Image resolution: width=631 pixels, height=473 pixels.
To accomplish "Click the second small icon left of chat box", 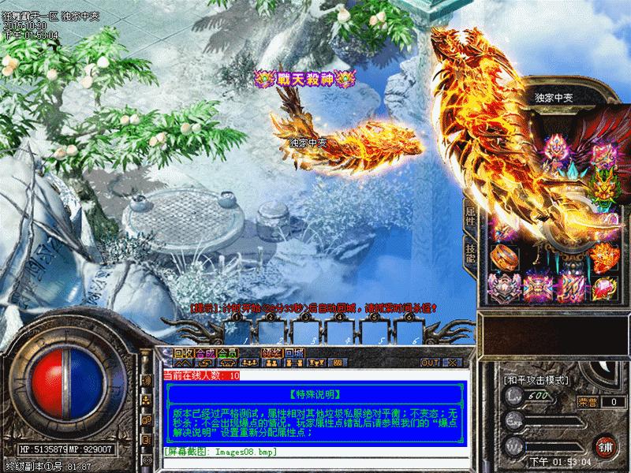I will tap(147, 400).
